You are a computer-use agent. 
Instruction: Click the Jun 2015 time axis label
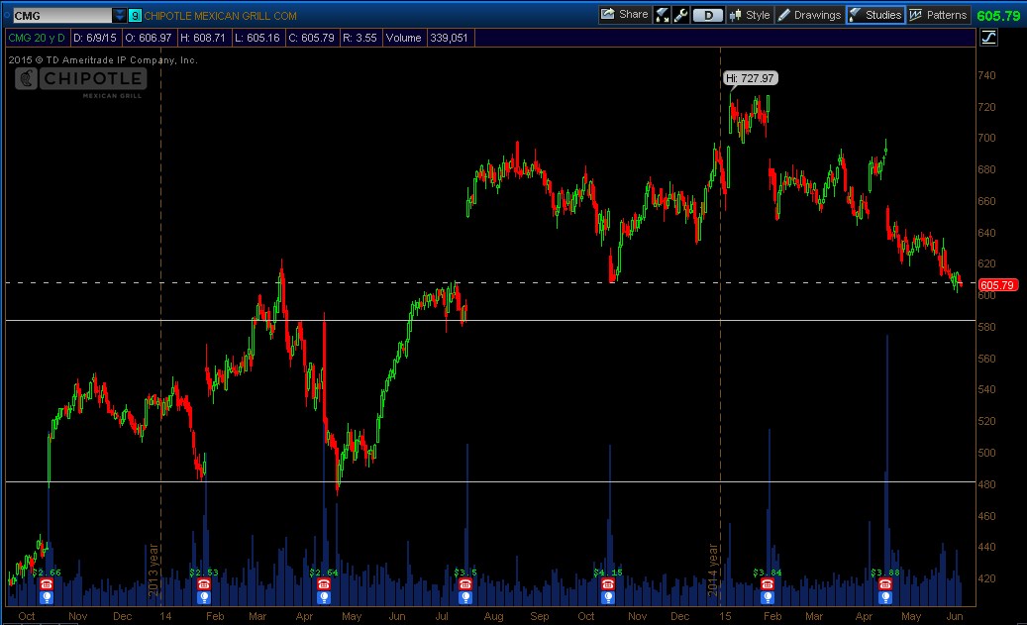(x=955, y=616)
